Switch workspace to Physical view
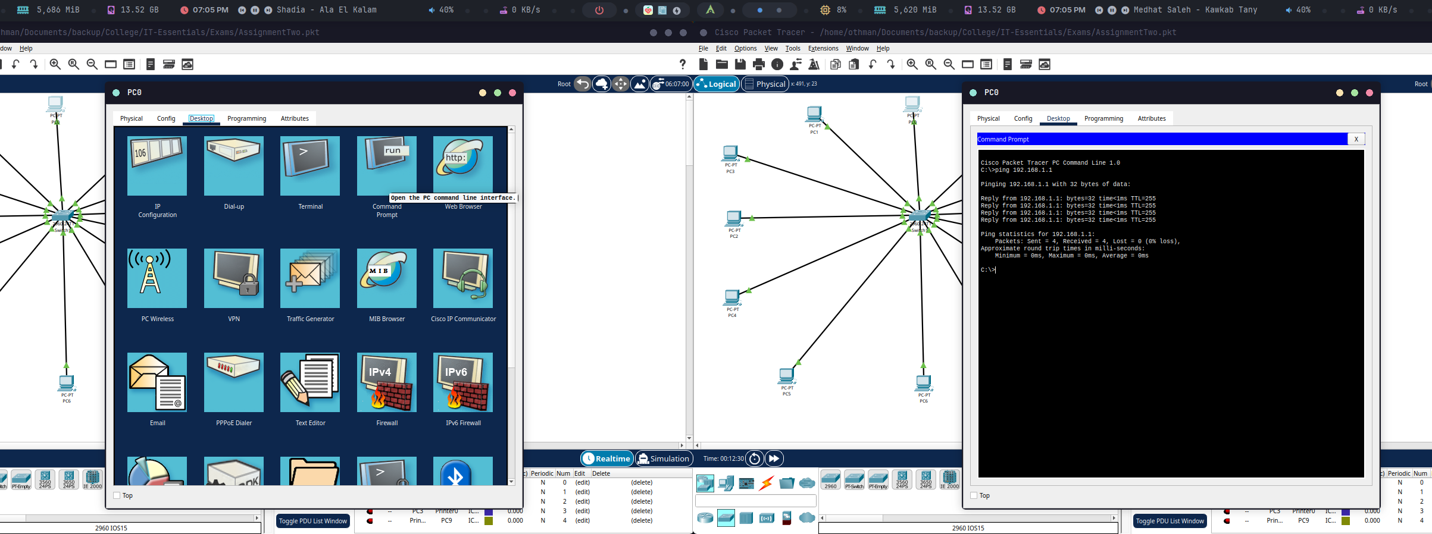 tap(765, 84)
